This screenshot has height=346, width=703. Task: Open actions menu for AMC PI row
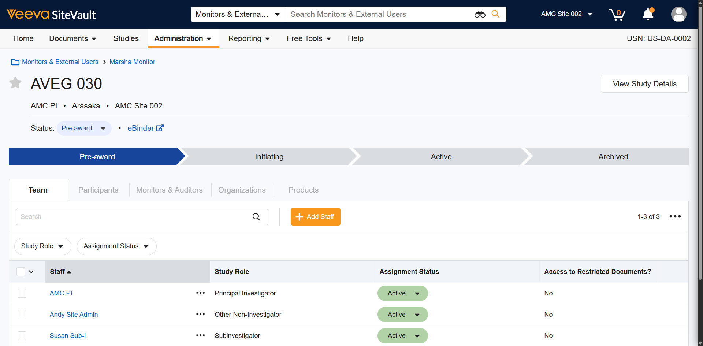200,293
